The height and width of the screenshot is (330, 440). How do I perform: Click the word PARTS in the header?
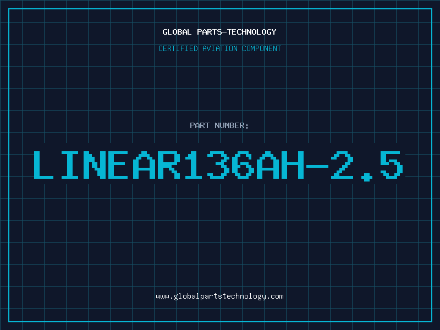210,32
